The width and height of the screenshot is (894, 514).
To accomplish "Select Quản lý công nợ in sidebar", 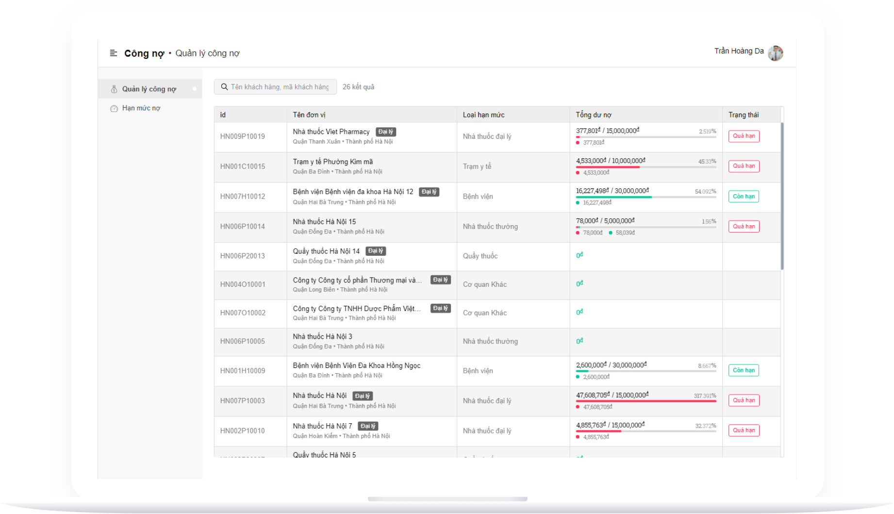I will pos(149,89).
